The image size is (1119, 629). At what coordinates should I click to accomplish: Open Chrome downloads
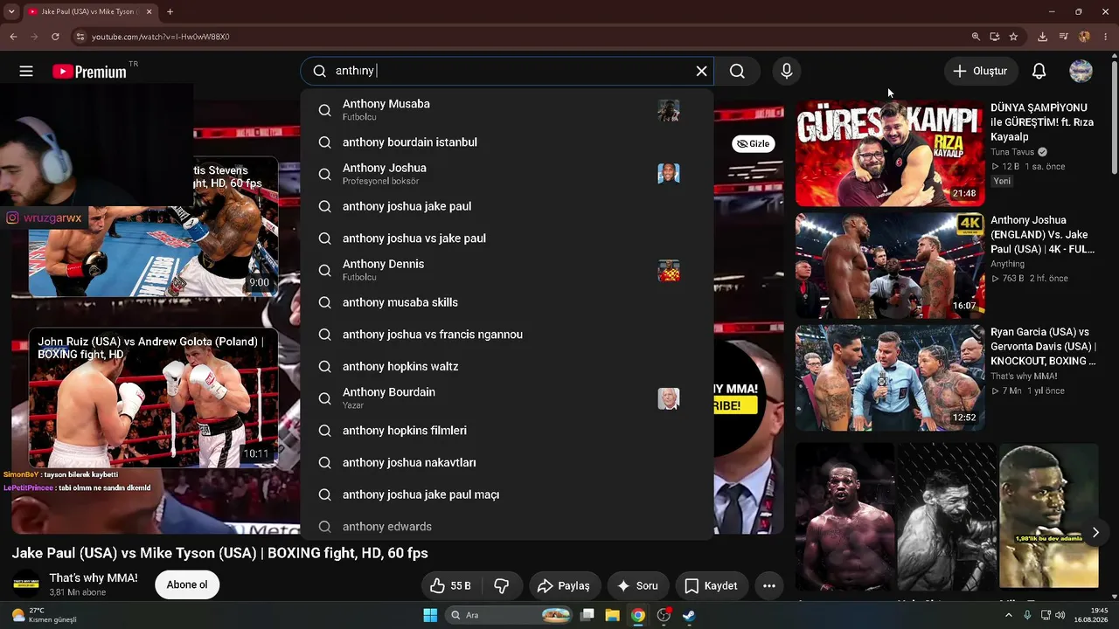pos(1042,37)
